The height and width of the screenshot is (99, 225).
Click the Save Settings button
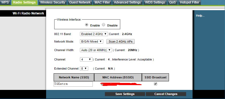click(125, 94)
